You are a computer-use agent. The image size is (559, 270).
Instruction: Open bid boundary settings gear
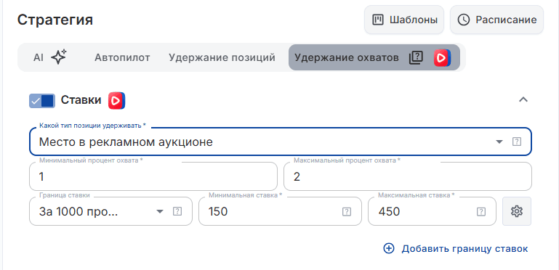pos(517,211)
